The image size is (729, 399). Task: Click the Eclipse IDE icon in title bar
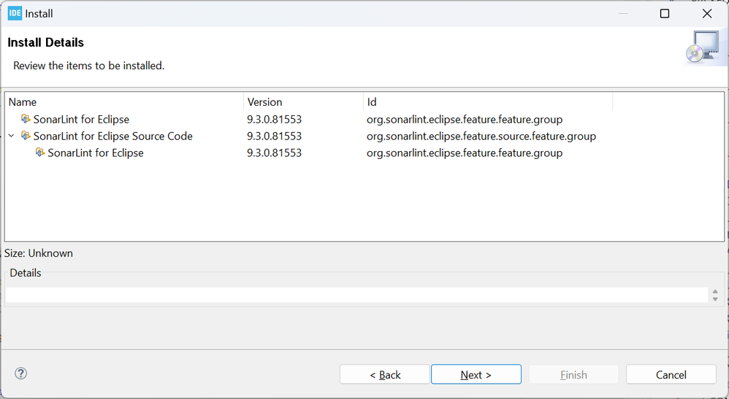(x=15, y=13)
